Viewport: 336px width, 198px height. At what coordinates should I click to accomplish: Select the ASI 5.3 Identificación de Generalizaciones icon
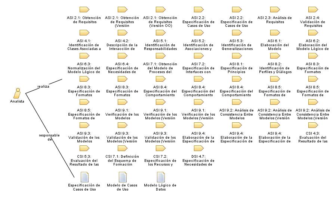[237, 33]
